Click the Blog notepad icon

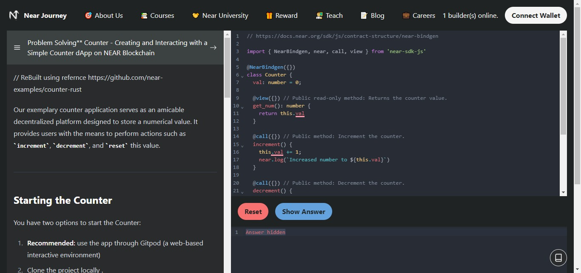pos(364,15)
